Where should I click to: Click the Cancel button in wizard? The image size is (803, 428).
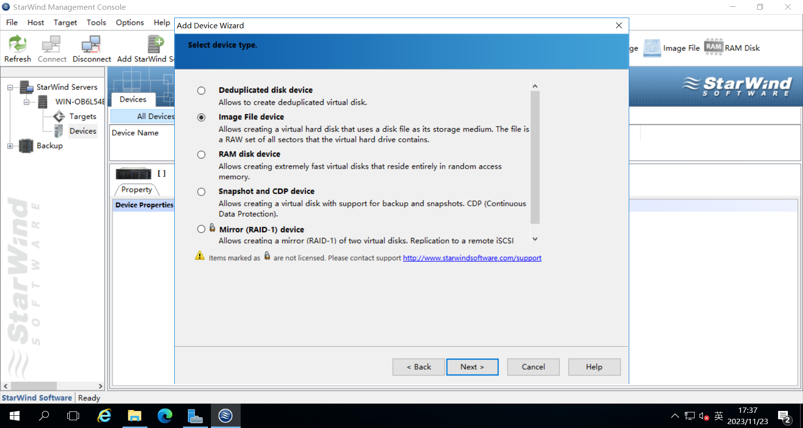[533, 367]
